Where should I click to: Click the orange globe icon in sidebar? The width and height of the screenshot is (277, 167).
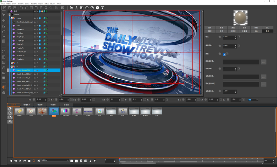tap(4, 87)
